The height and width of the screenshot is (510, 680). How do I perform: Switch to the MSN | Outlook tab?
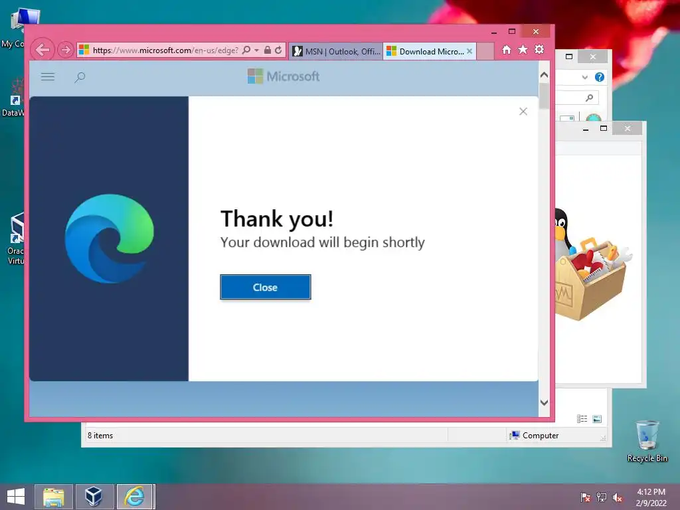tap(336, 51)
